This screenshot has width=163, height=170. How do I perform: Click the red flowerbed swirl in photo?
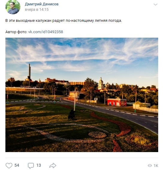click(115, 125)
